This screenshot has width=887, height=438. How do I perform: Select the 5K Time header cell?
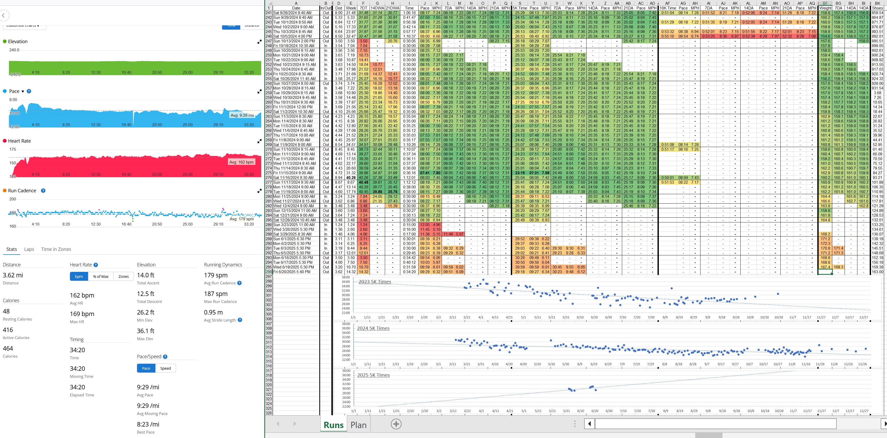click(x=520, y=8)
